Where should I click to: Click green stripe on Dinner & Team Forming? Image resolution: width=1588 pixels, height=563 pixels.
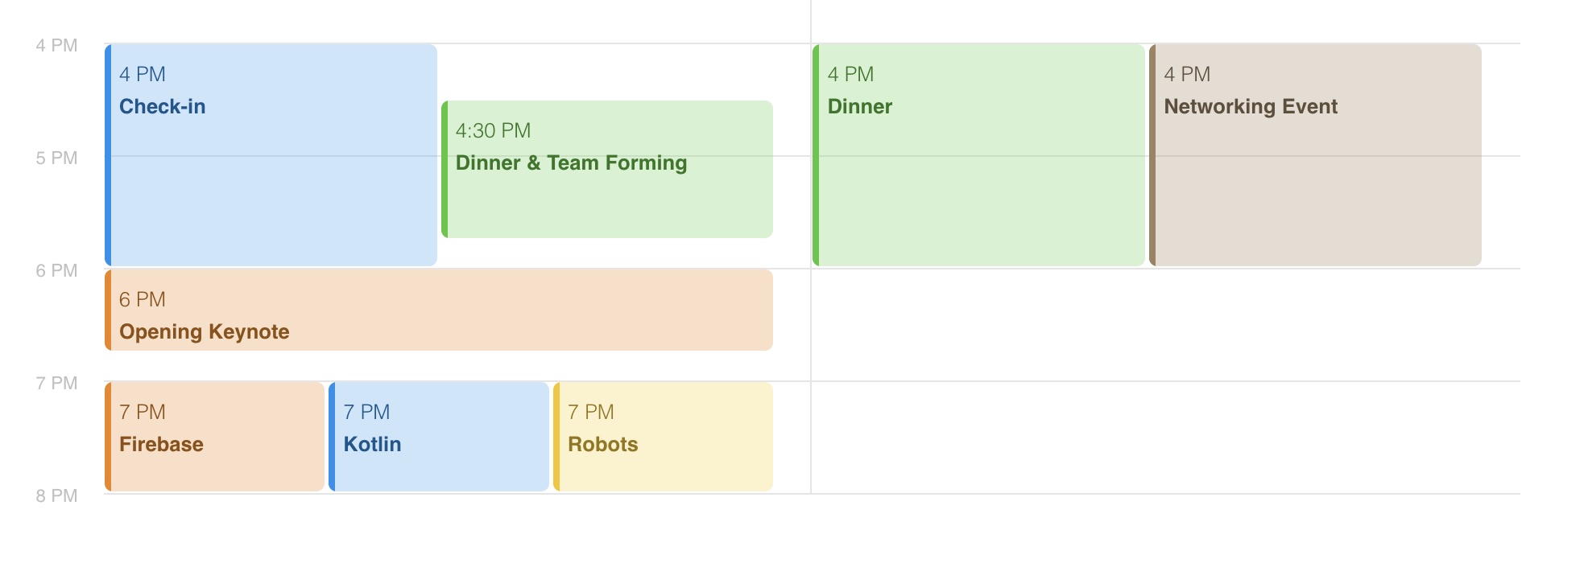(445, 169)
